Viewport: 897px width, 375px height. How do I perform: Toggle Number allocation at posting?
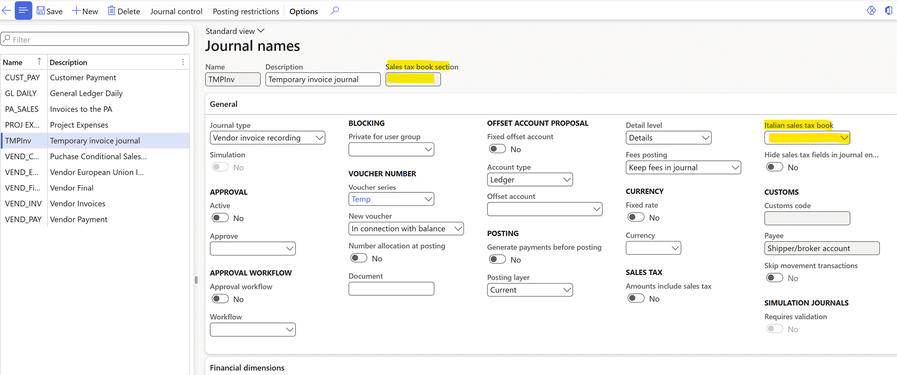pos(359,258)
